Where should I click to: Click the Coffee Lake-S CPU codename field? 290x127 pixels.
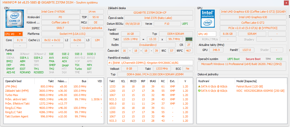click(x=60, y=22)
